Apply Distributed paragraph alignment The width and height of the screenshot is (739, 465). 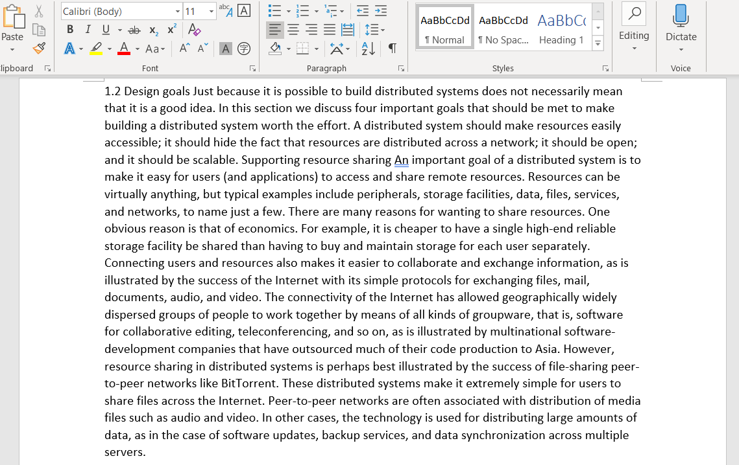(x=348, y=30)
